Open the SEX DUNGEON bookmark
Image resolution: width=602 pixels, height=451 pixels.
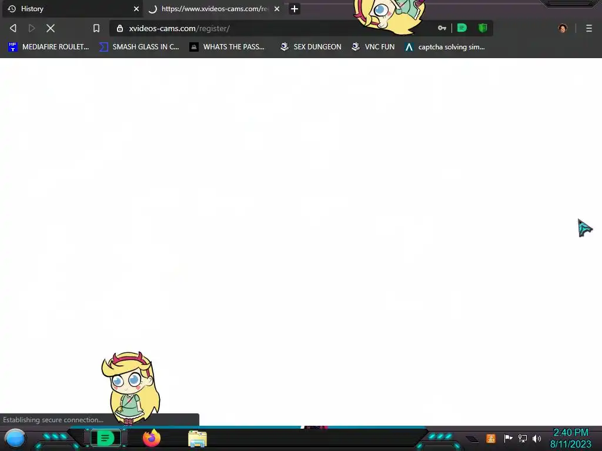(x=310, y=47)
